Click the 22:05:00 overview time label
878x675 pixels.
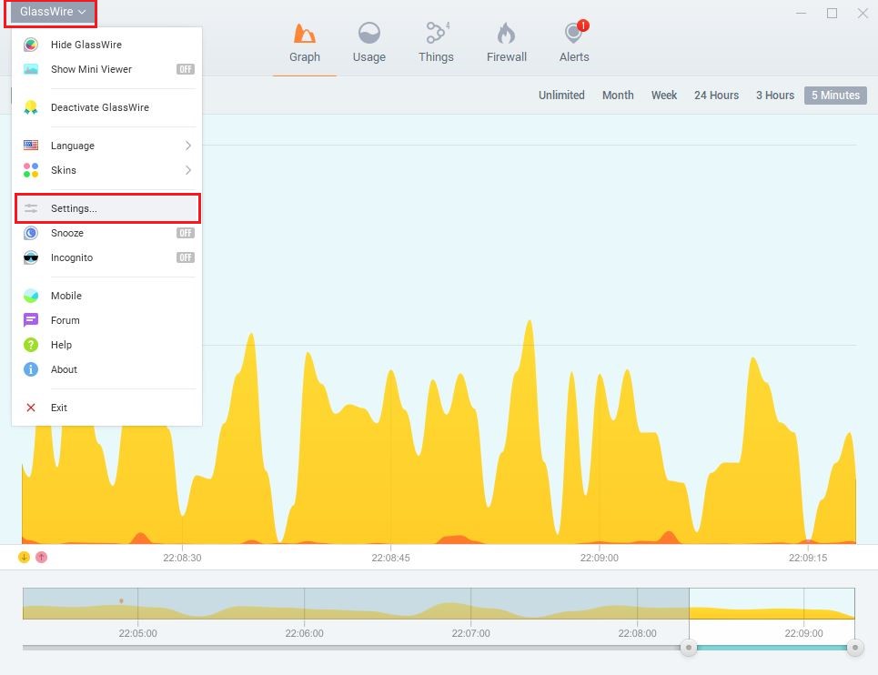(x=137, y=633)
